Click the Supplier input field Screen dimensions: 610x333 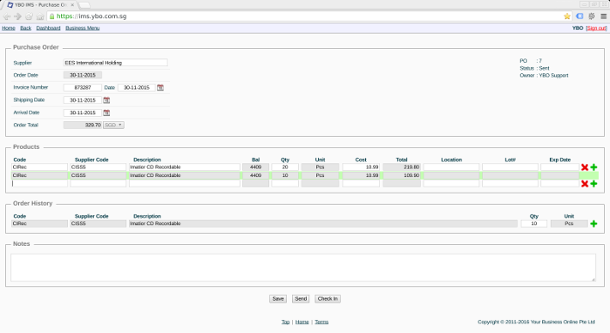pyautogui.click(x=116, y=63)
